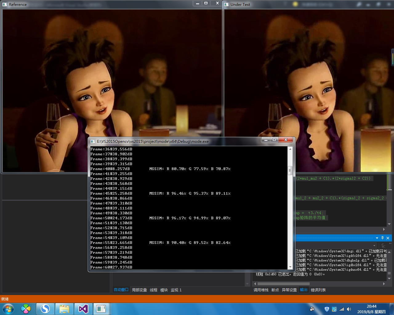
Task: Click console scrollbar up arrow
Action: coord(290,149)
